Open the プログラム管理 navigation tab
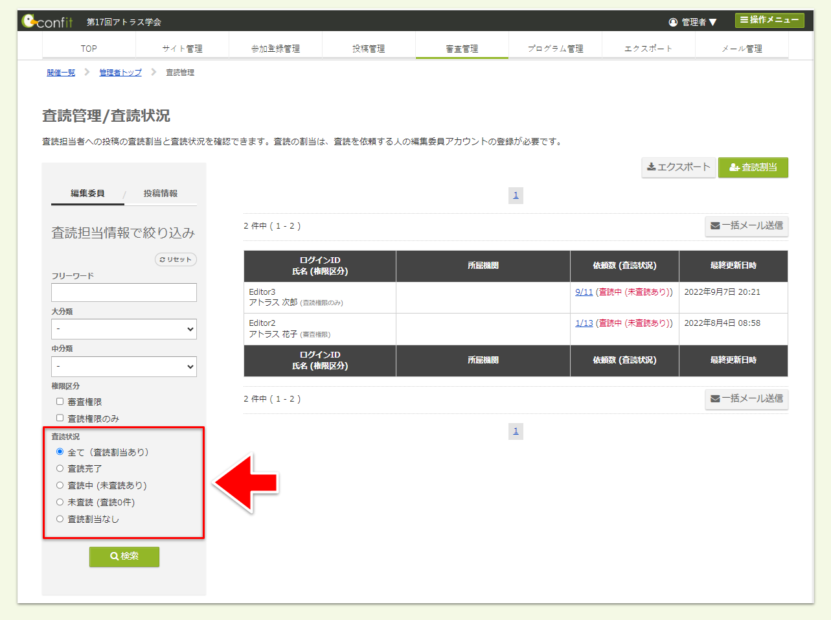This screenshot has height=620, width=831. pos(555,49)
